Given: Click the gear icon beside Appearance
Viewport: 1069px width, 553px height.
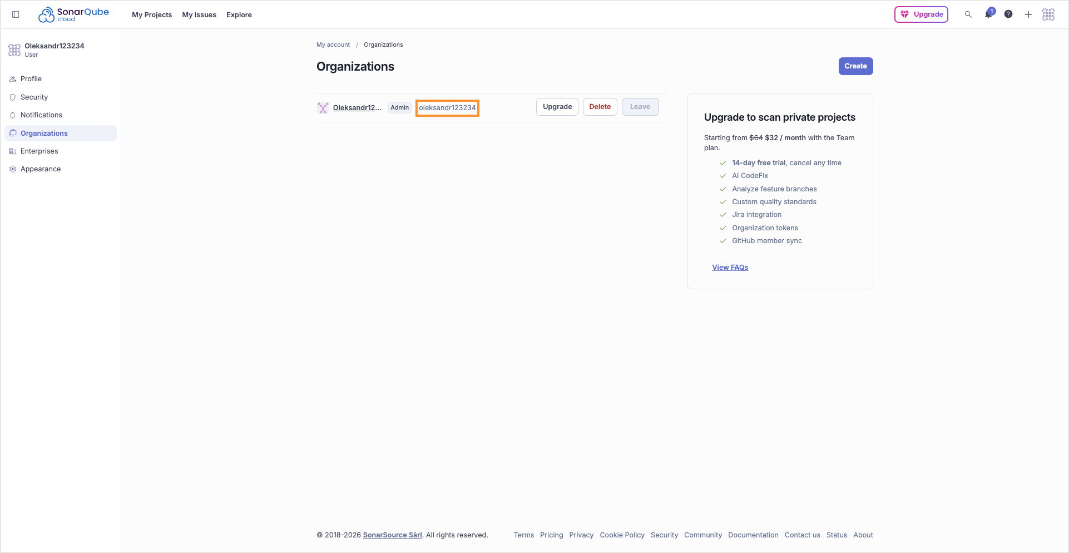Looking at the screenshot, I should click(x=12, y=169).
